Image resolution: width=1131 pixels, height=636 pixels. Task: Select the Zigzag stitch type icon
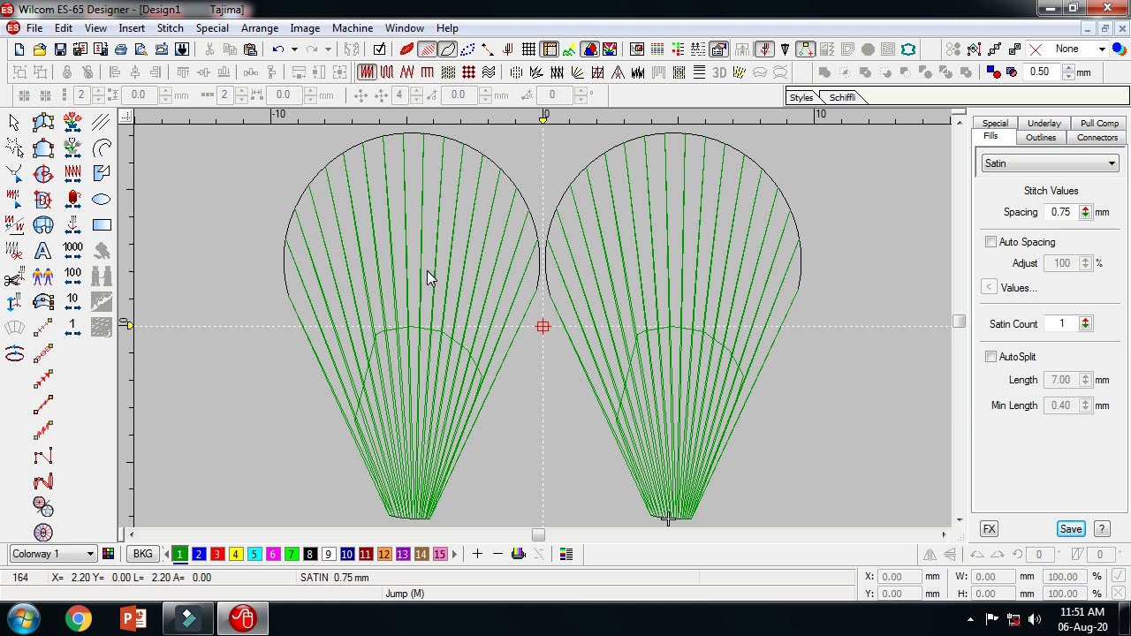point(407,72)
